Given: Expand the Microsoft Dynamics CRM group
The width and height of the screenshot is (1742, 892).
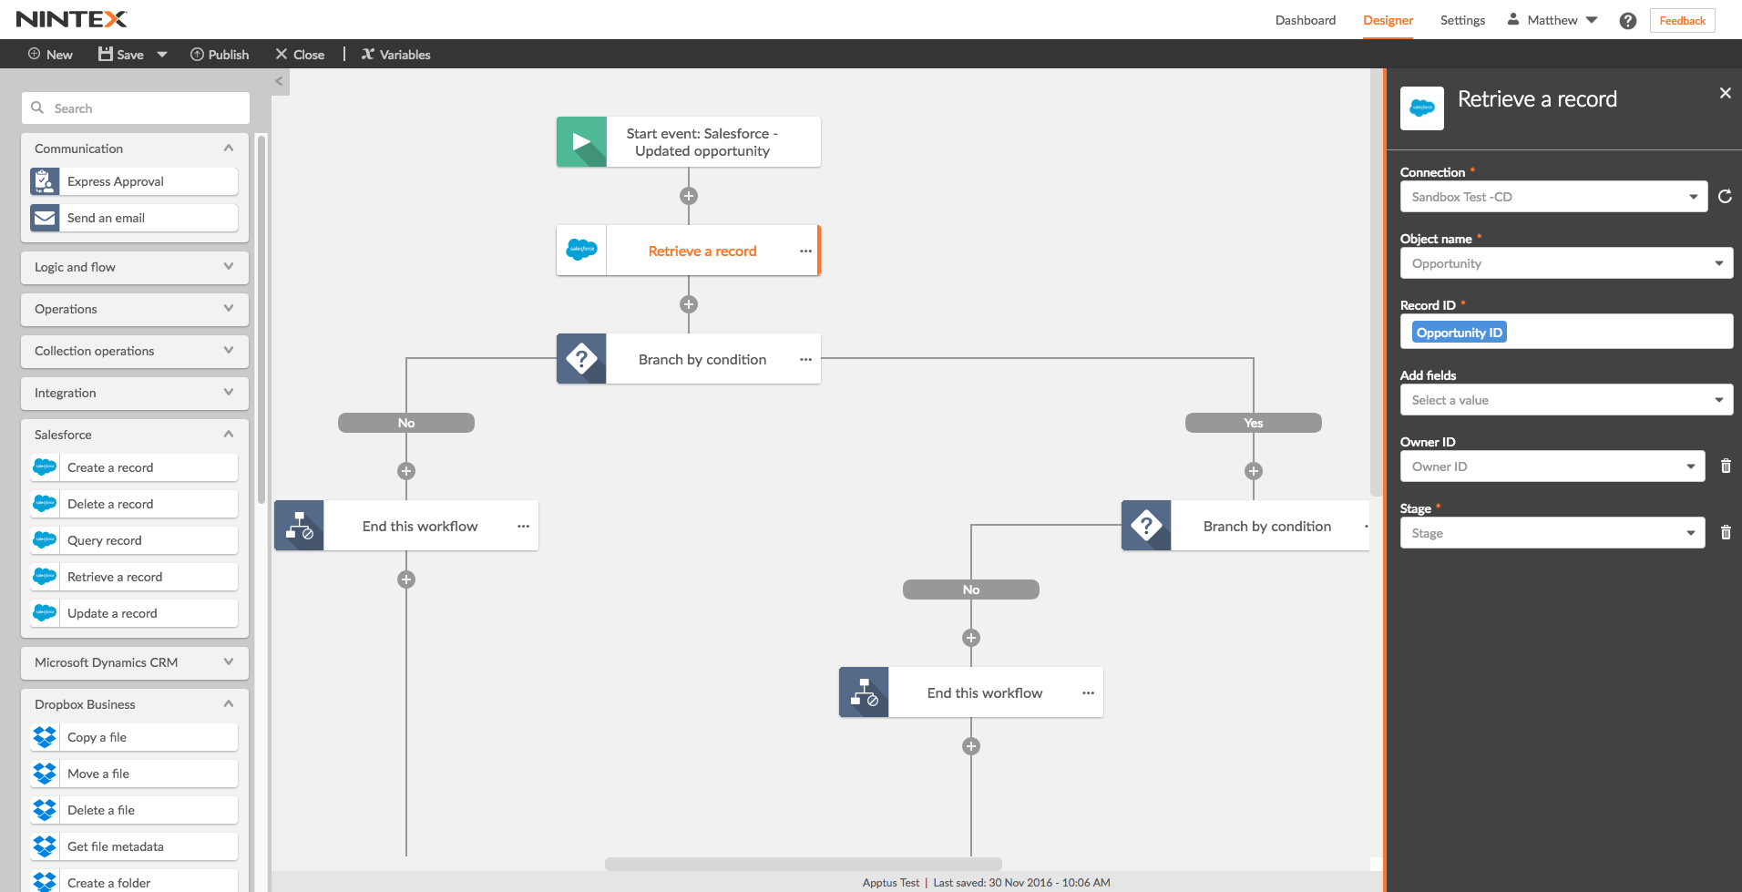Looking at the screenshot, I should pos(229,662).
